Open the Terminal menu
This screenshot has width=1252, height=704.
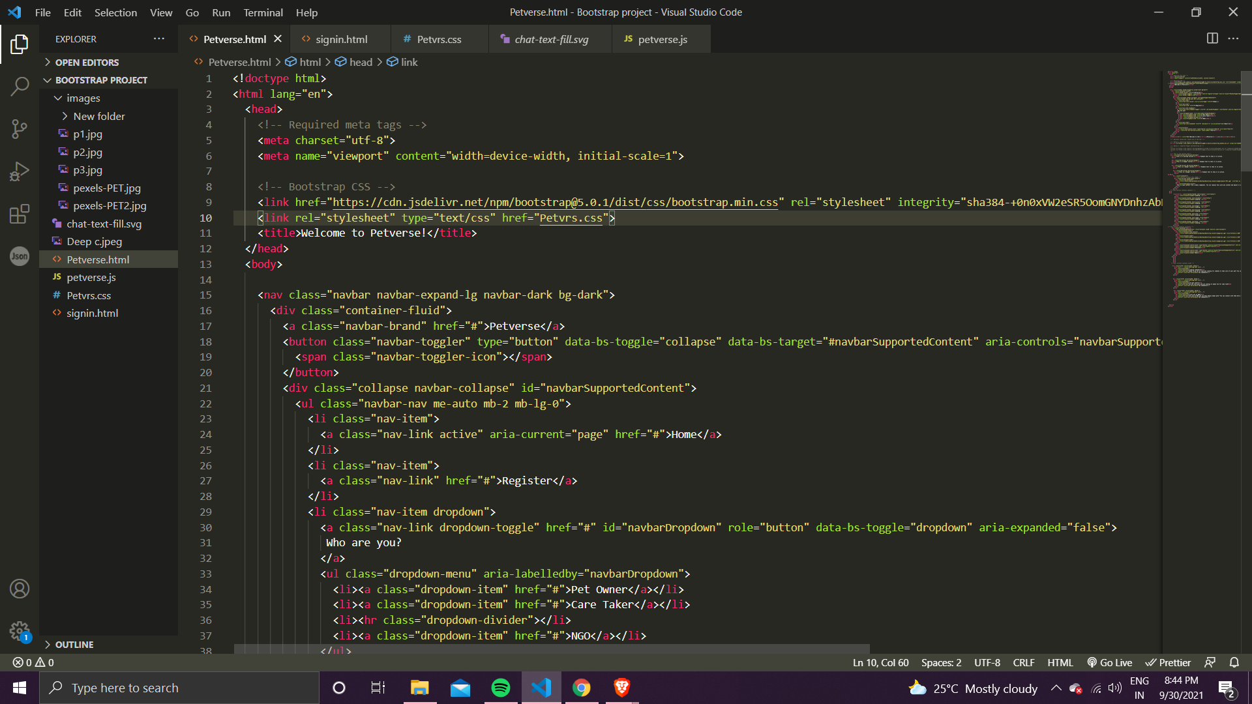point(263,12)
